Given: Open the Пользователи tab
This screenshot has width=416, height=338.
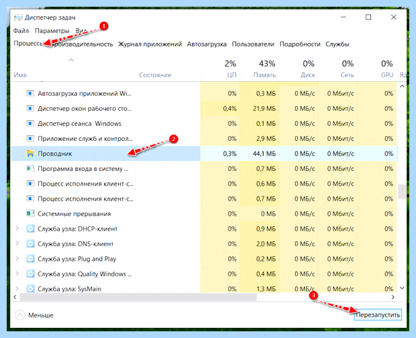Looking at the screenshot, I should tap(253, 44).
